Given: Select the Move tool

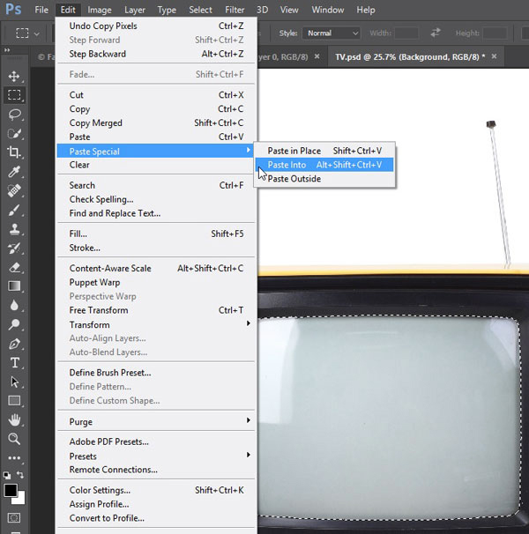Looking at the screenshot, I should [14, 77].
